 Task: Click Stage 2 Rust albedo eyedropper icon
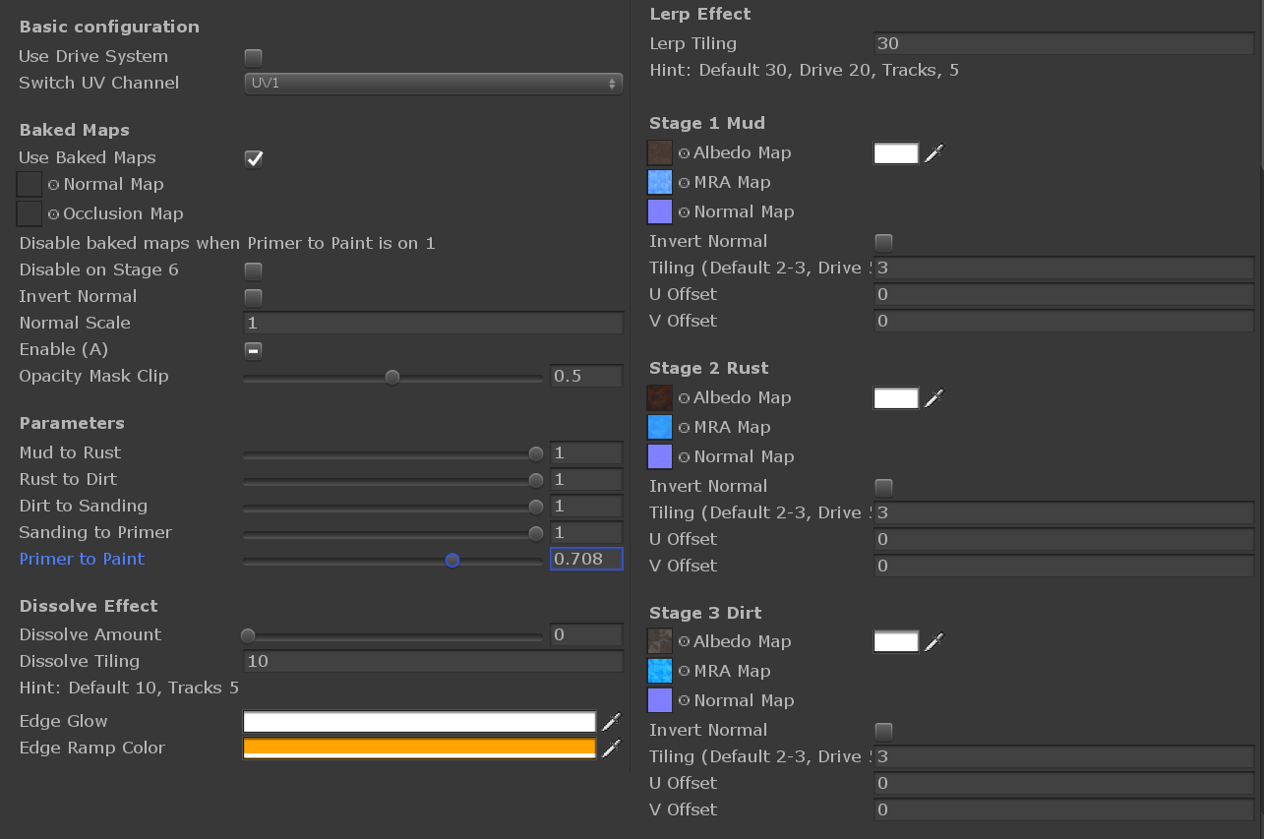pos(933,398)
